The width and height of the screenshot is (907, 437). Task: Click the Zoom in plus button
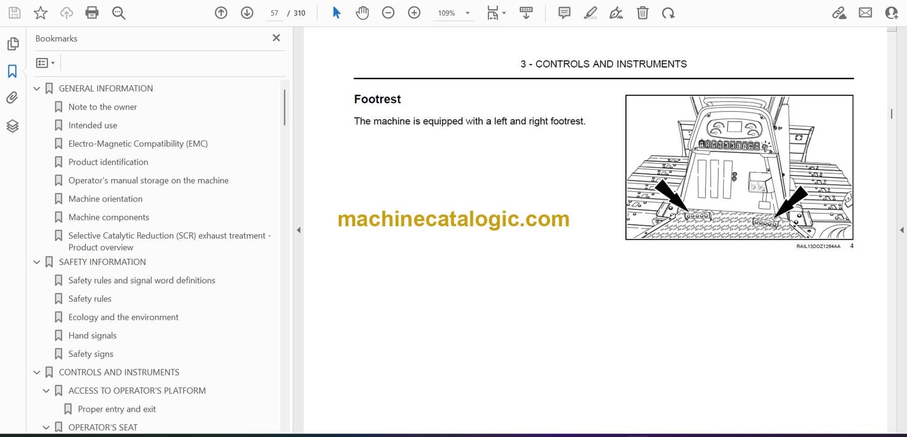click(x=414, y=13)
